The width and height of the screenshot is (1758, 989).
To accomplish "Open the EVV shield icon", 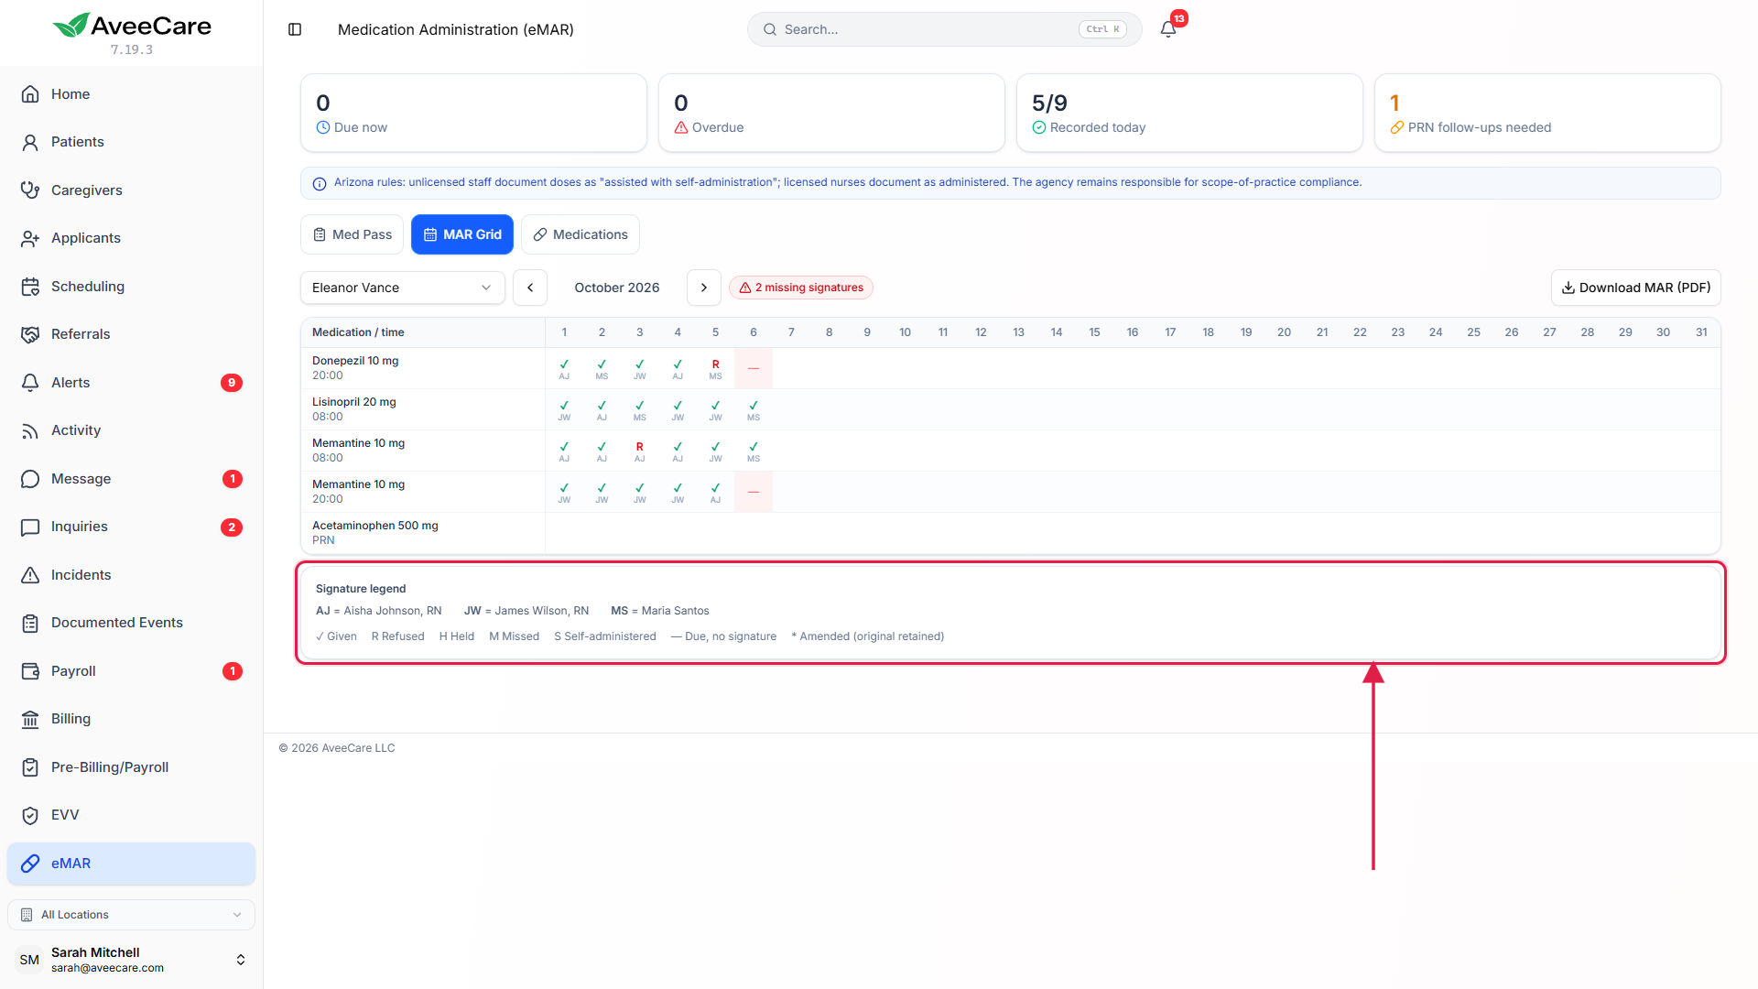I will [30, 815].
